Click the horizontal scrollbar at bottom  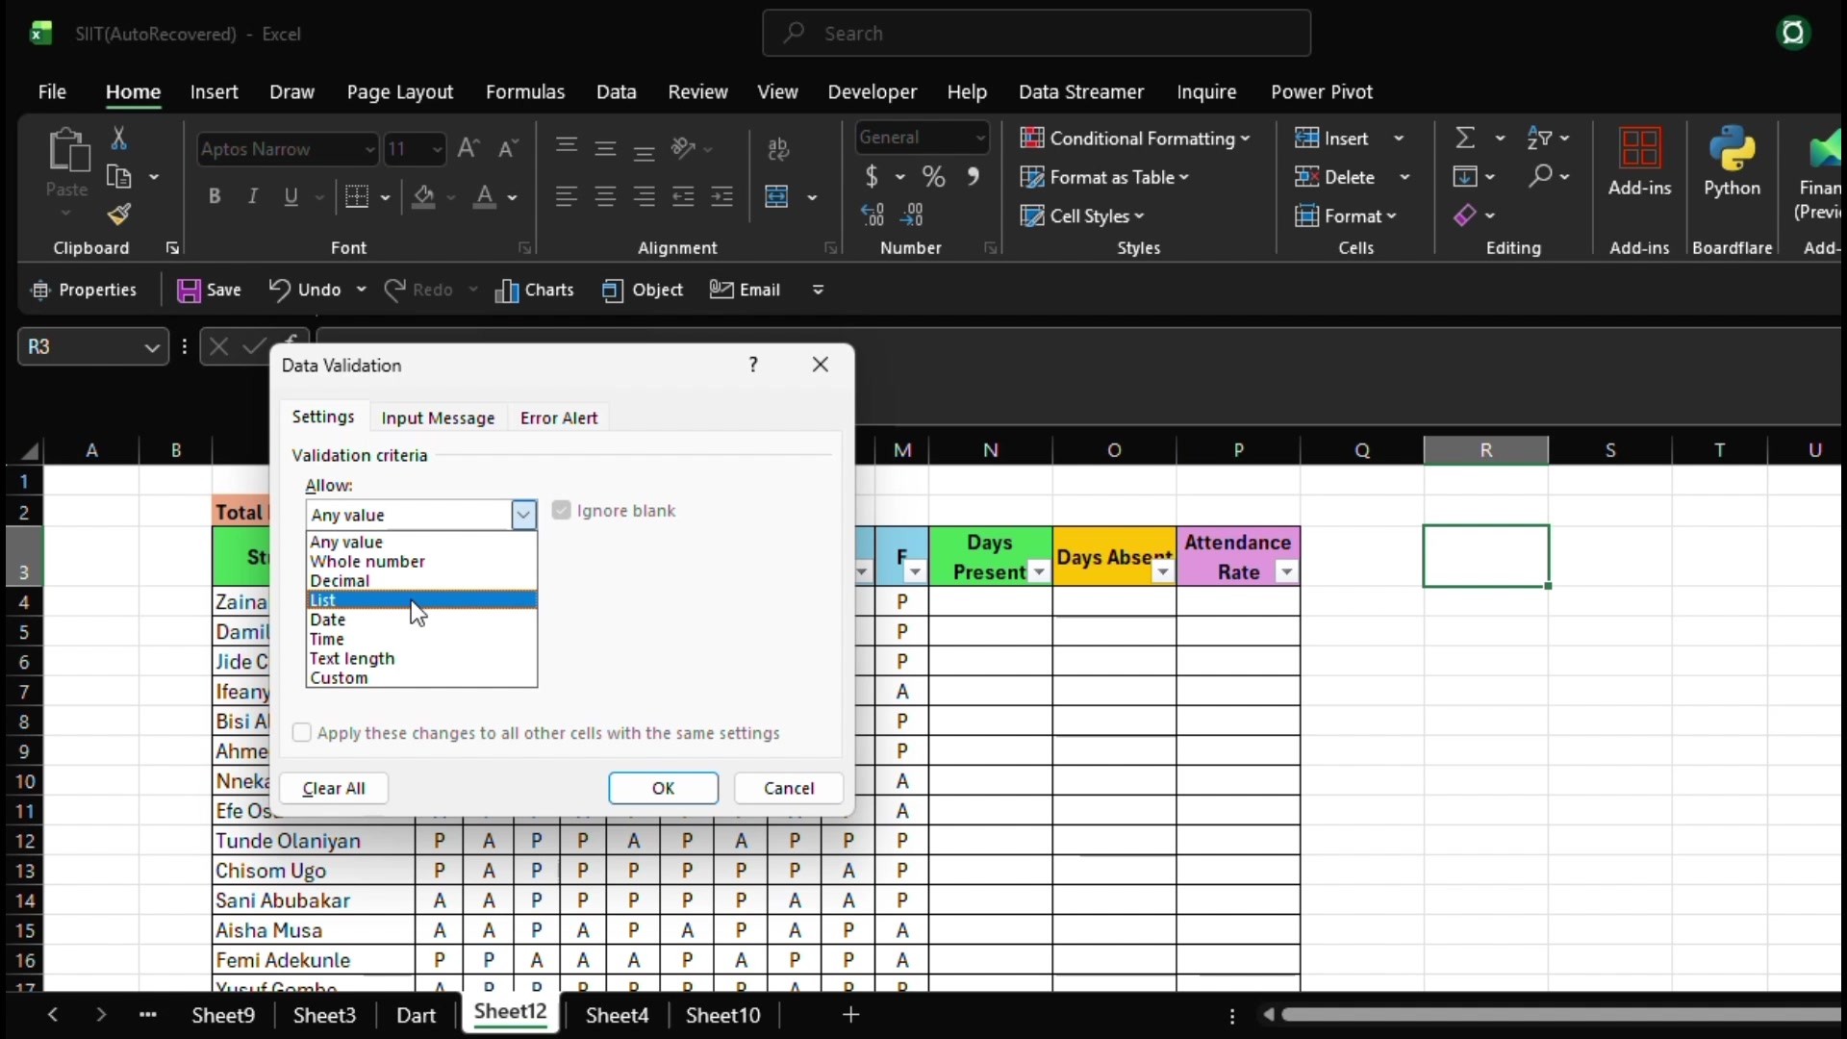point(1560,1015)
